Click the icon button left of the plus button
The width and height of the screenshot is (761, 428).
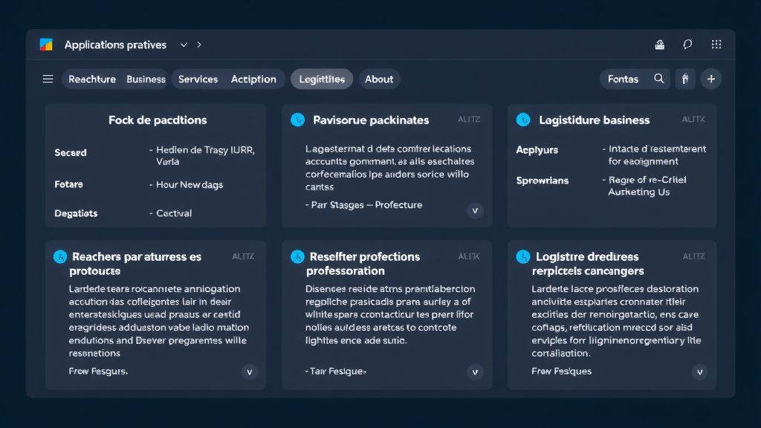click(x=685, y=79)
